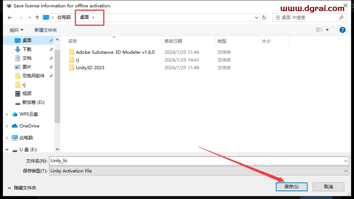
Task: Open help with the question mark icon
Action: point(342,30)
